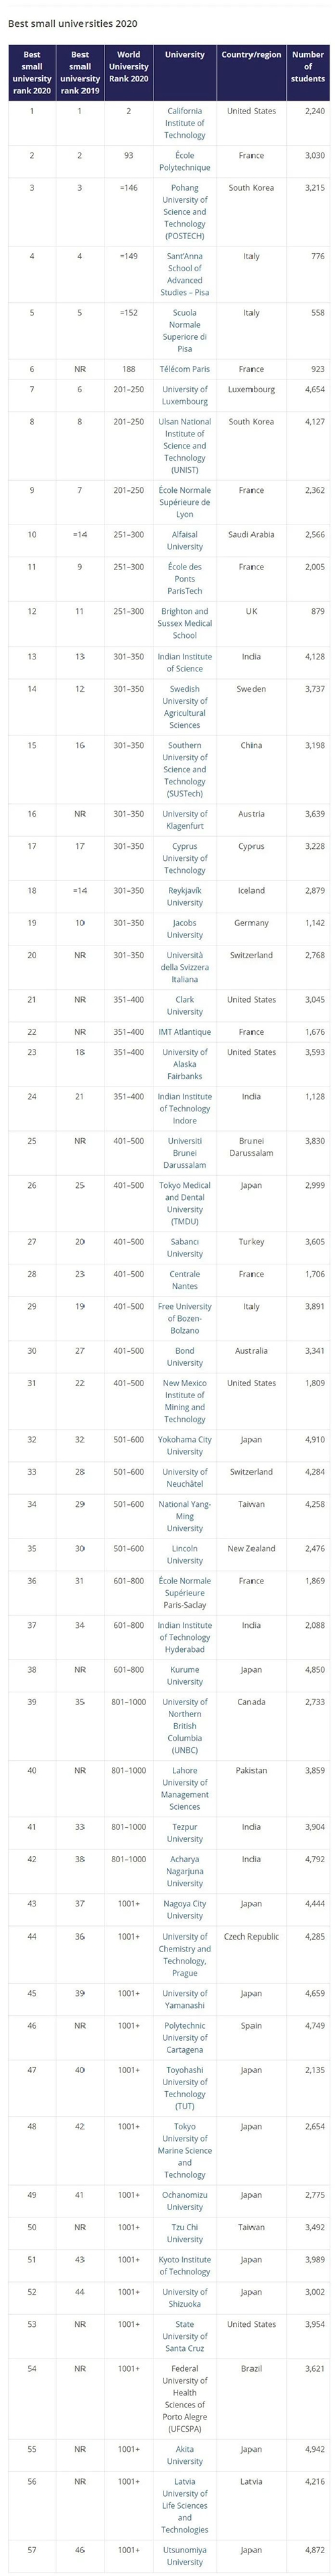335x2576 pixels.
Task: Sort by Best small university rank 2020 header
Action: coord(32,73)
